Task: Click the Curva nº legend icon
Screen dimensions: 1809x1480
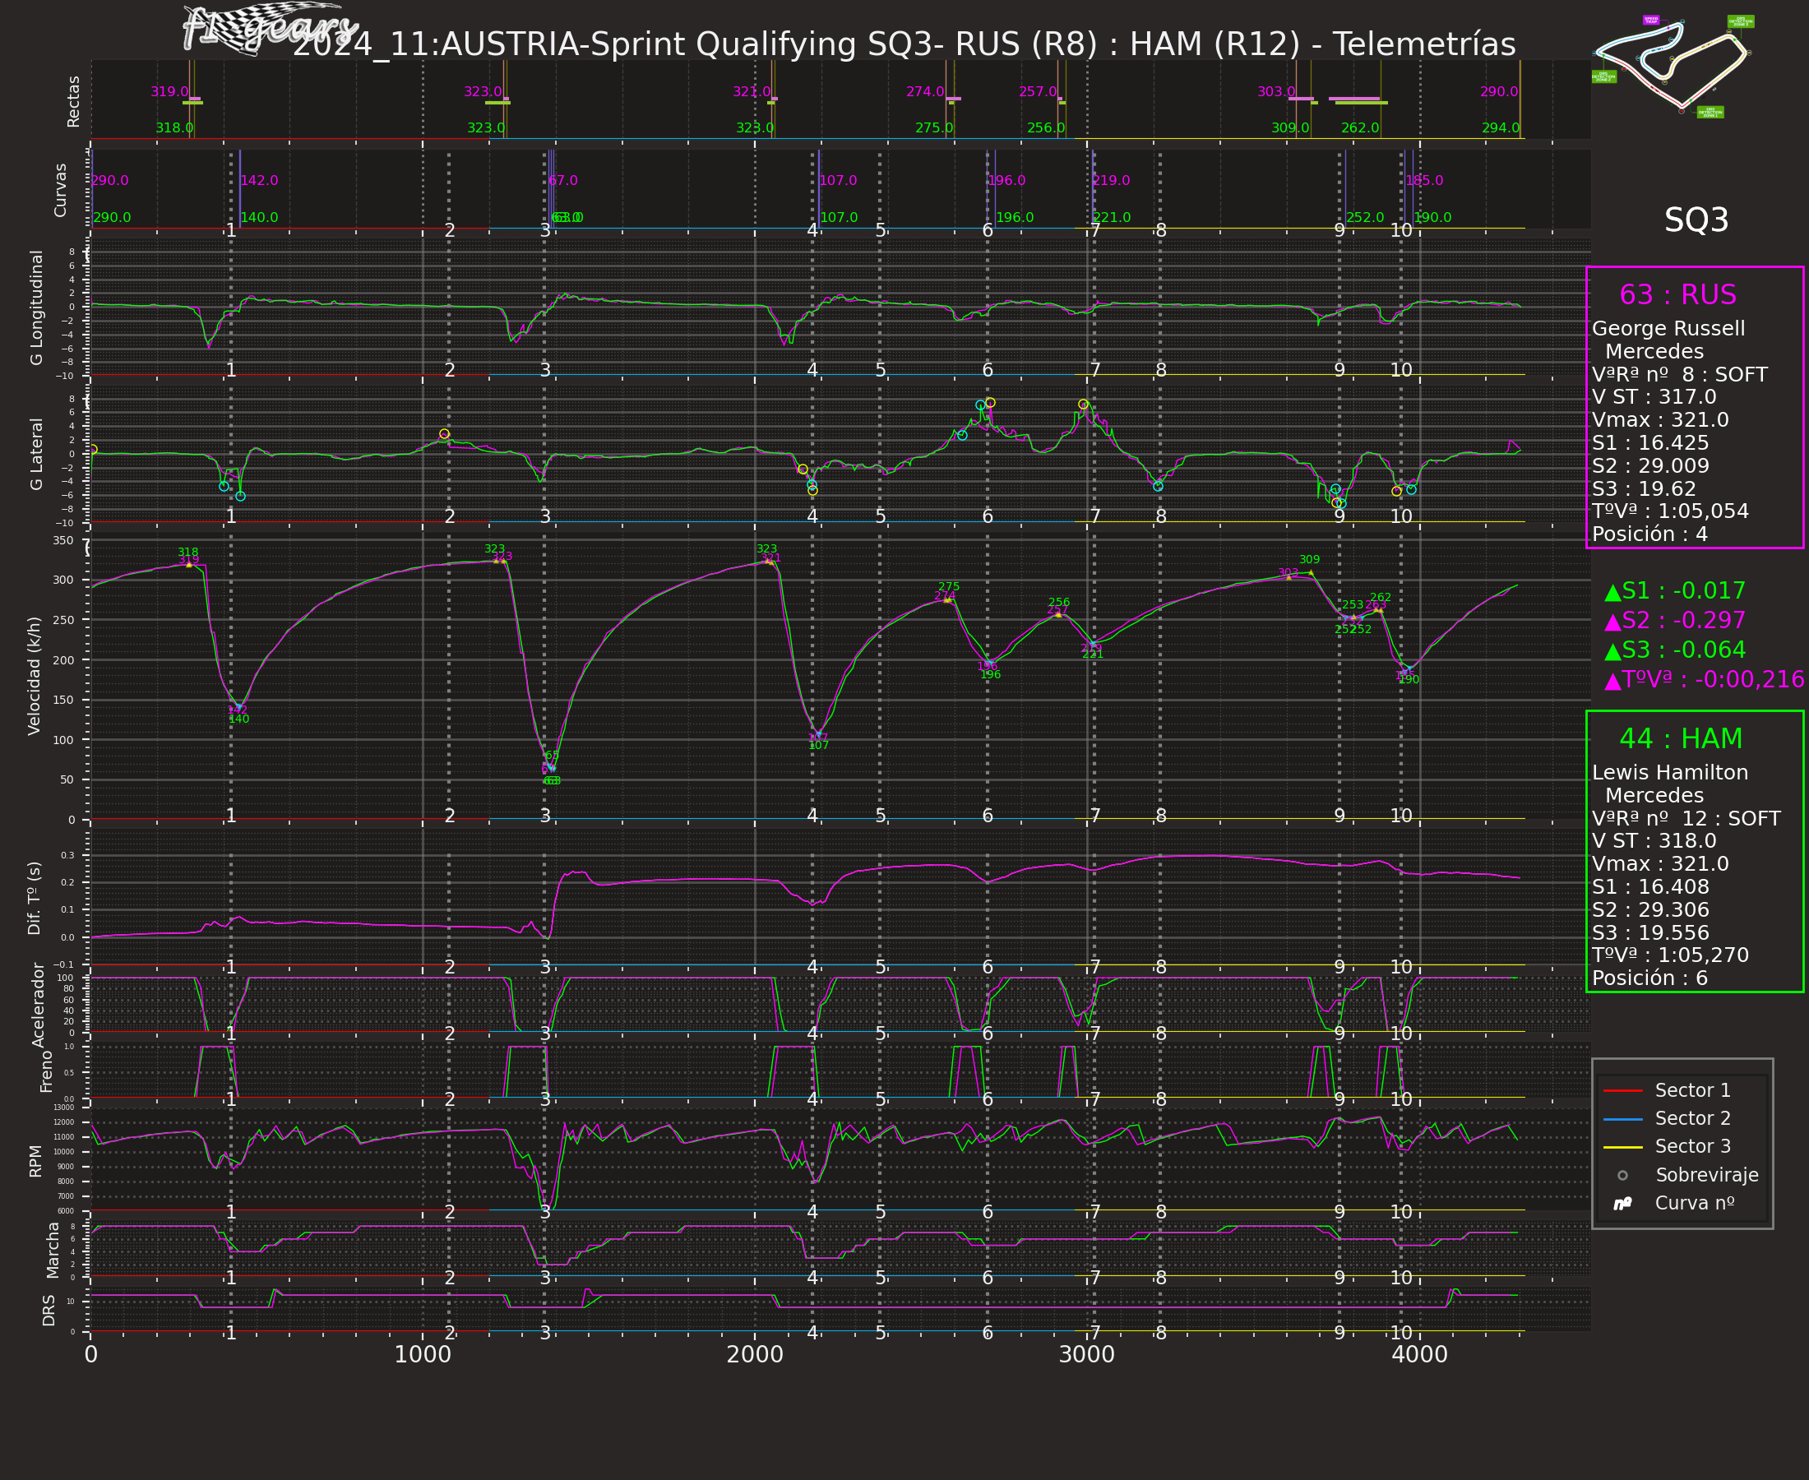Action: coord(1622,1203)
